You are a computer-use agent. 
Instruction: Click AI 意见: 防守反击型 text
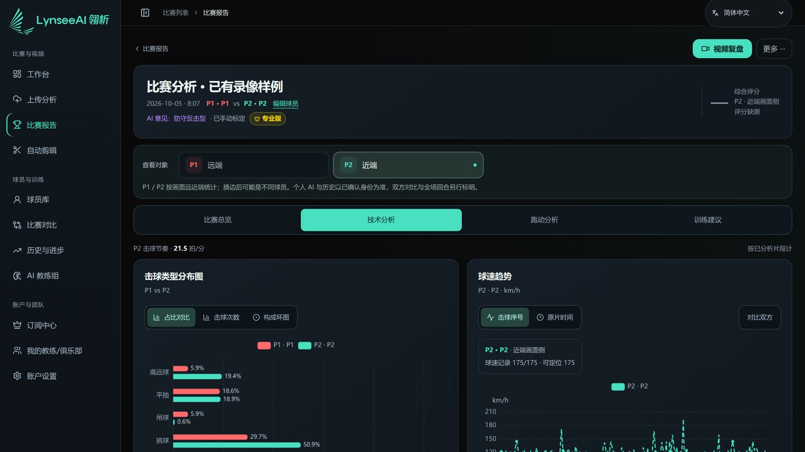coord(176,119)
